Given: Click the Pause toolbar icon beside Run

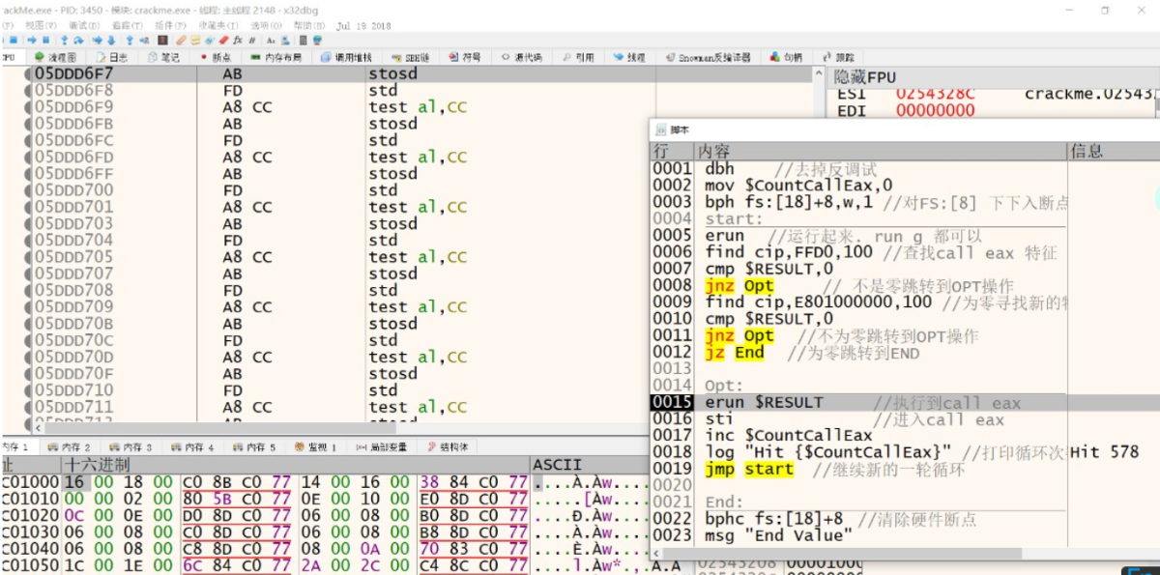Looking at the screenshot, I should (x=45, y=41).
